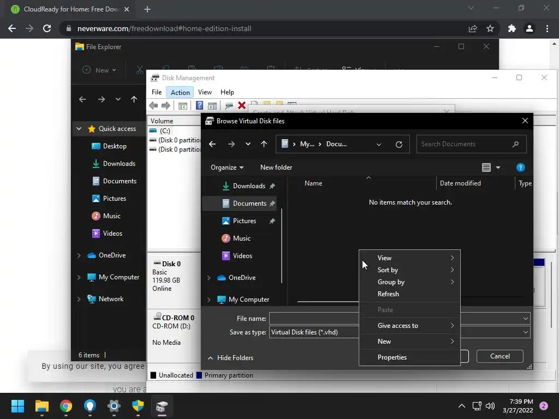
Task: Click the Cancel button in browse dialog
Action: click(x=500, y=356)
